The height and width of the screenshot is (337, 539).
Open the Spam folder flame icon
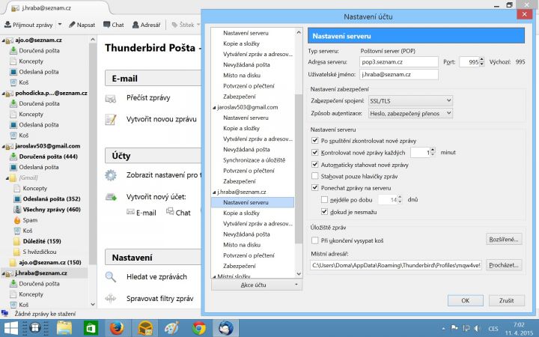click(17, 220)
